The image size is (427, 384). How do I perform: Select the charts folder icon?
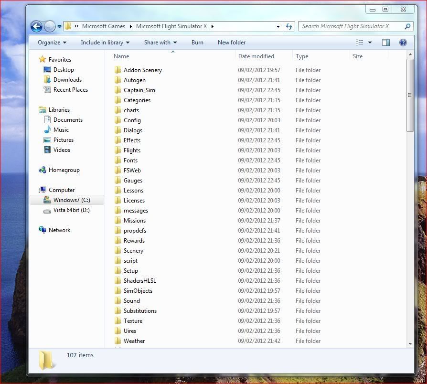pyautogui.click(x=117, y=110)
